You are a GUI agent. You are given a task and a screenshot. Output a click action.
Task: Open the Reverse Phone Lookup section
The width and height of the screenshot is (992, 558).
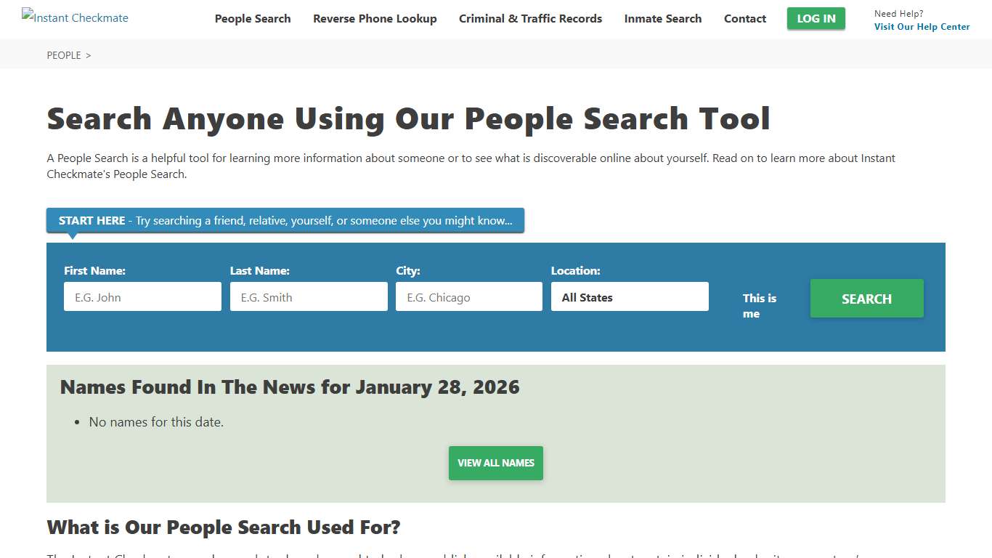pos(375,18)
